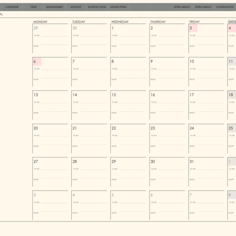Go to the MANAGEMENT tab
Screen dimensions: 236x236
tap(54, 7)
